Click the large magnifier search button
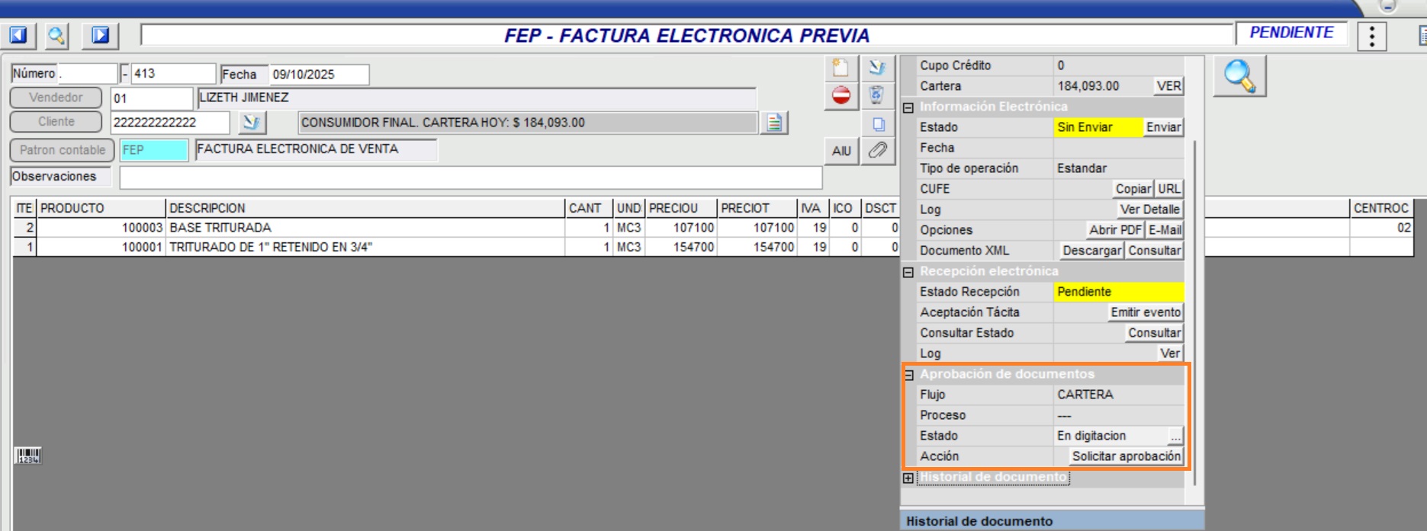 click(1239, 76)
